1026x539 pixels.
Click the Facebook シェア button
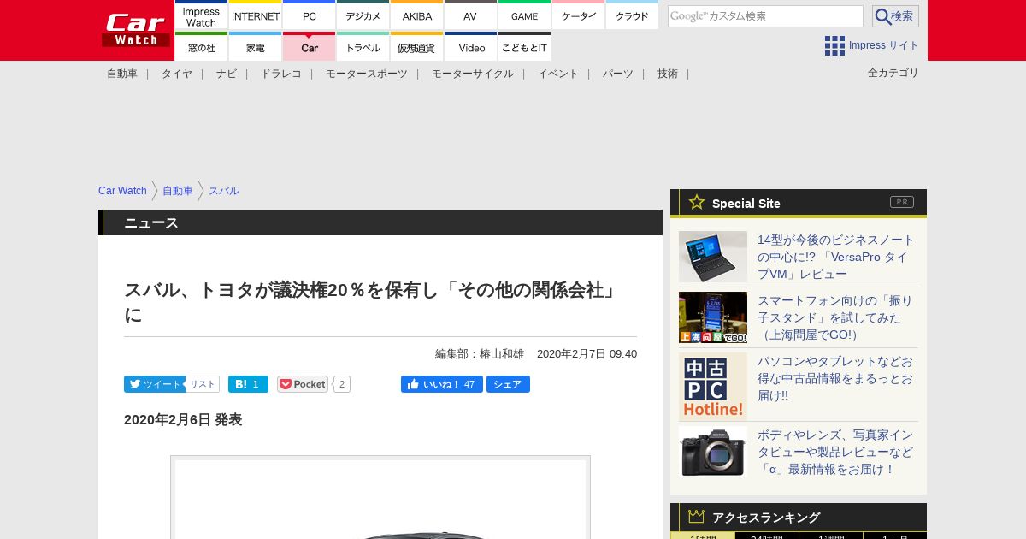coord(508,384)
